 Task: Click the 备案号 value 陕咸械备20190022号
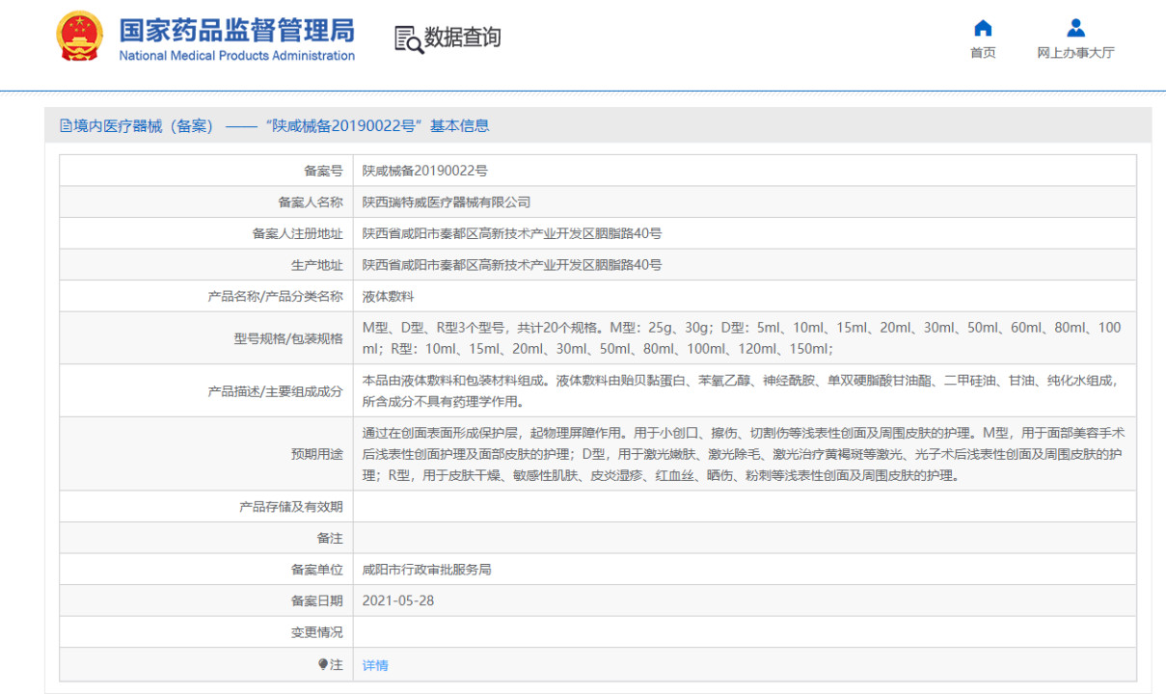424,171
